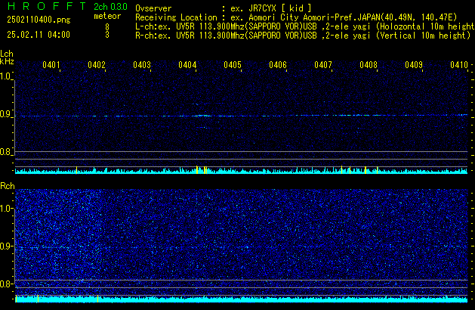Click the Rch 0.9 kHz axis label
The height and width of the screenshot is (310, 475).
click(x=5, y=246)
